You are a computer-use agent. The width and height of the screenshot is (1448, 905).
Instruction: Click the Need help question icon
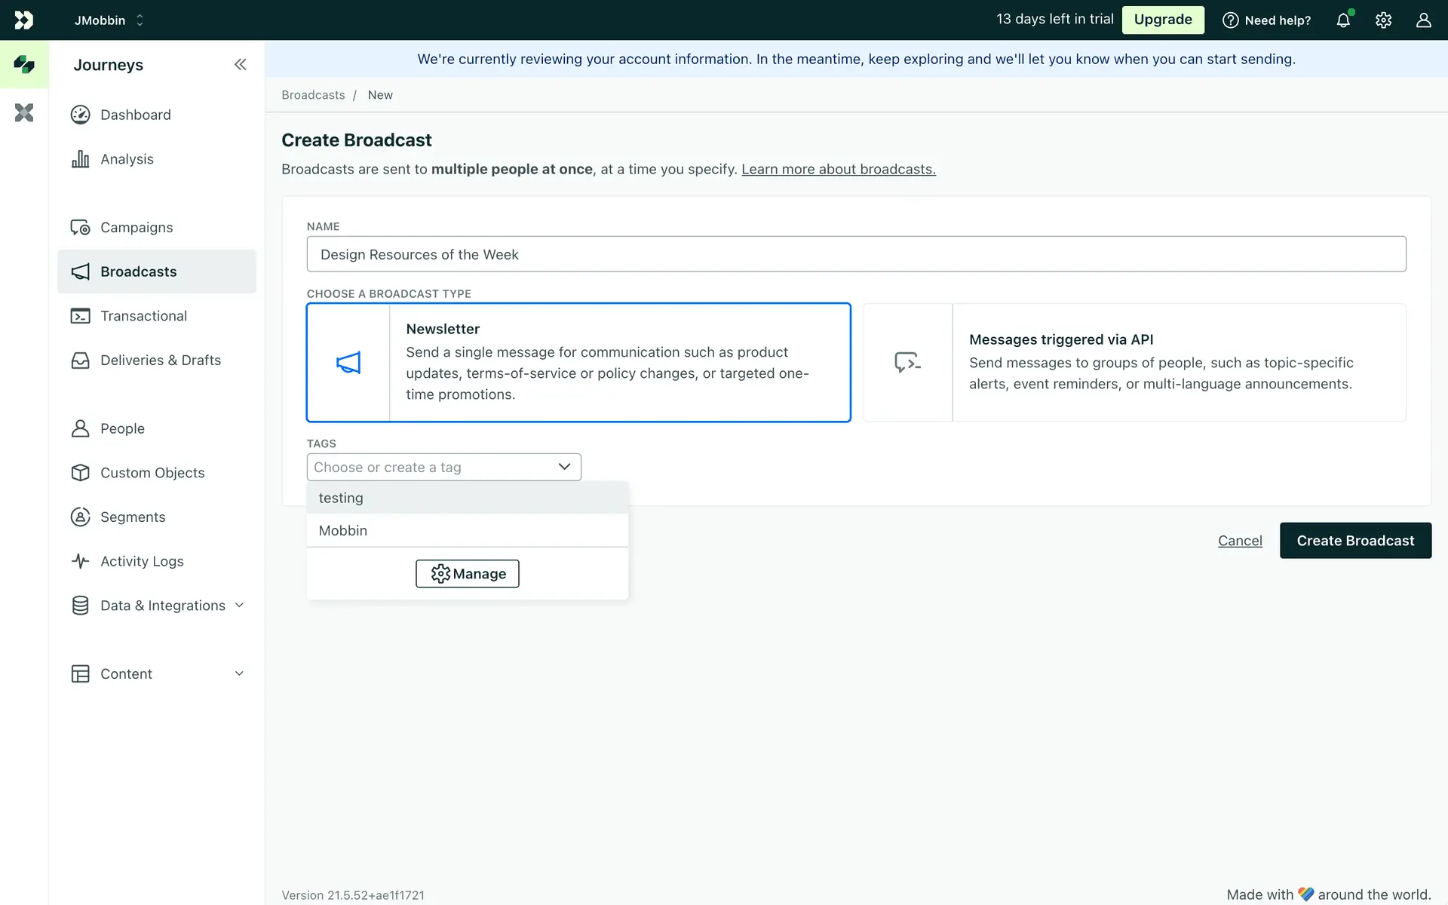pyautogui.click(x=1231, y=20)
